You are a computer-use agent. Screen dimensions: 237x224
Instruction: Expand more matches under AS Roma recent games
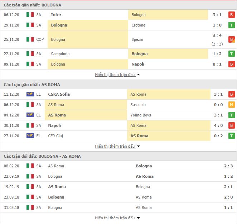click(x=117, y=146)
